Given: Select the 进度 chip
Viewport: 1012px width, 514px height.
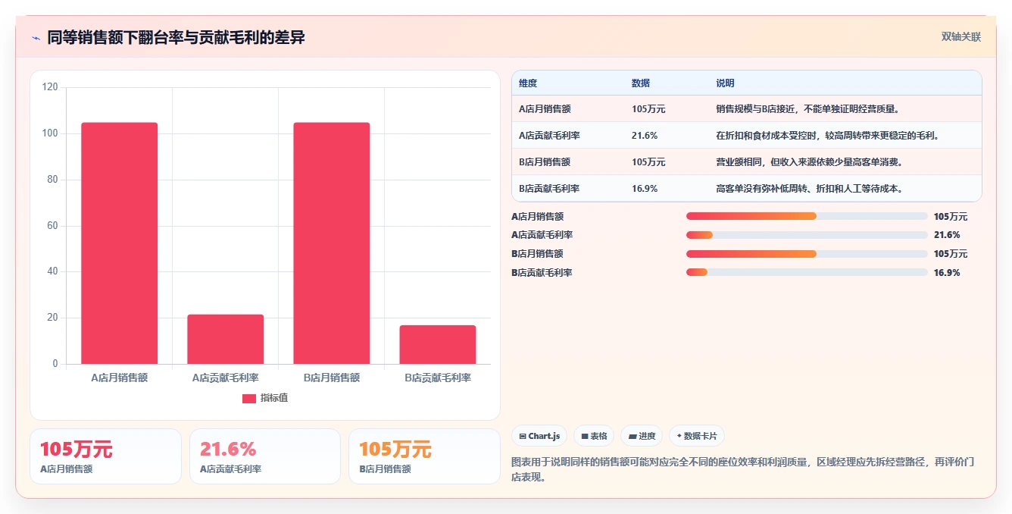Looking at the screenshot, I should (642, 436).
